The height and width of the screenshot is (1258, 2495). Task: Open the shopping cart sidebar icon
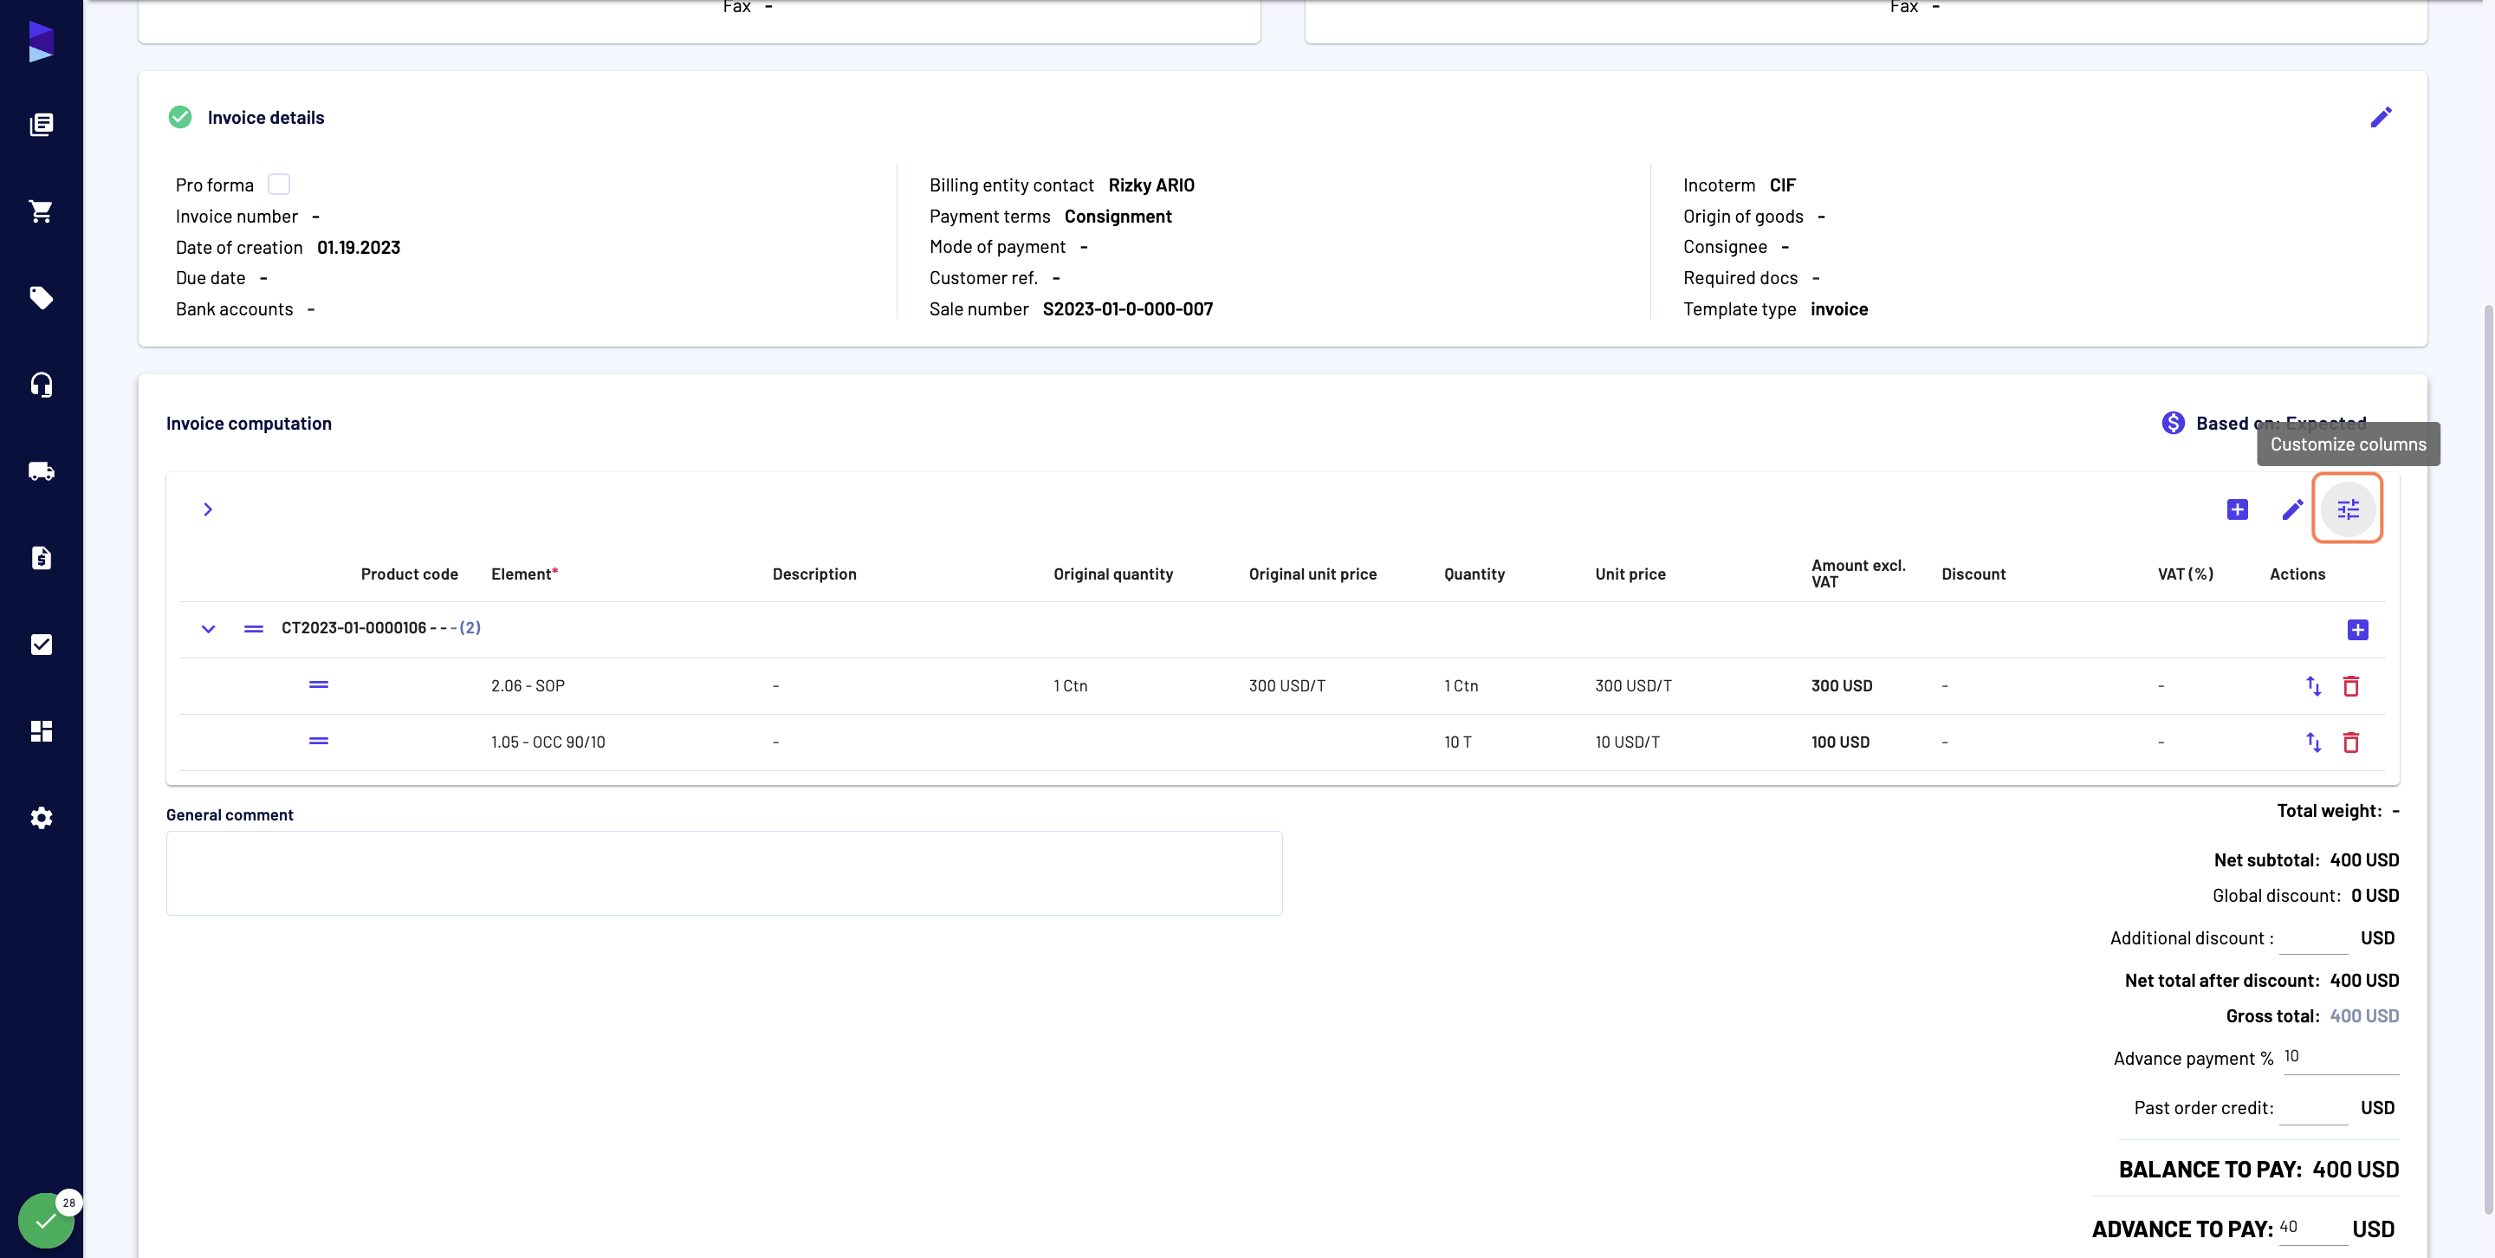[x=41, y=211]
